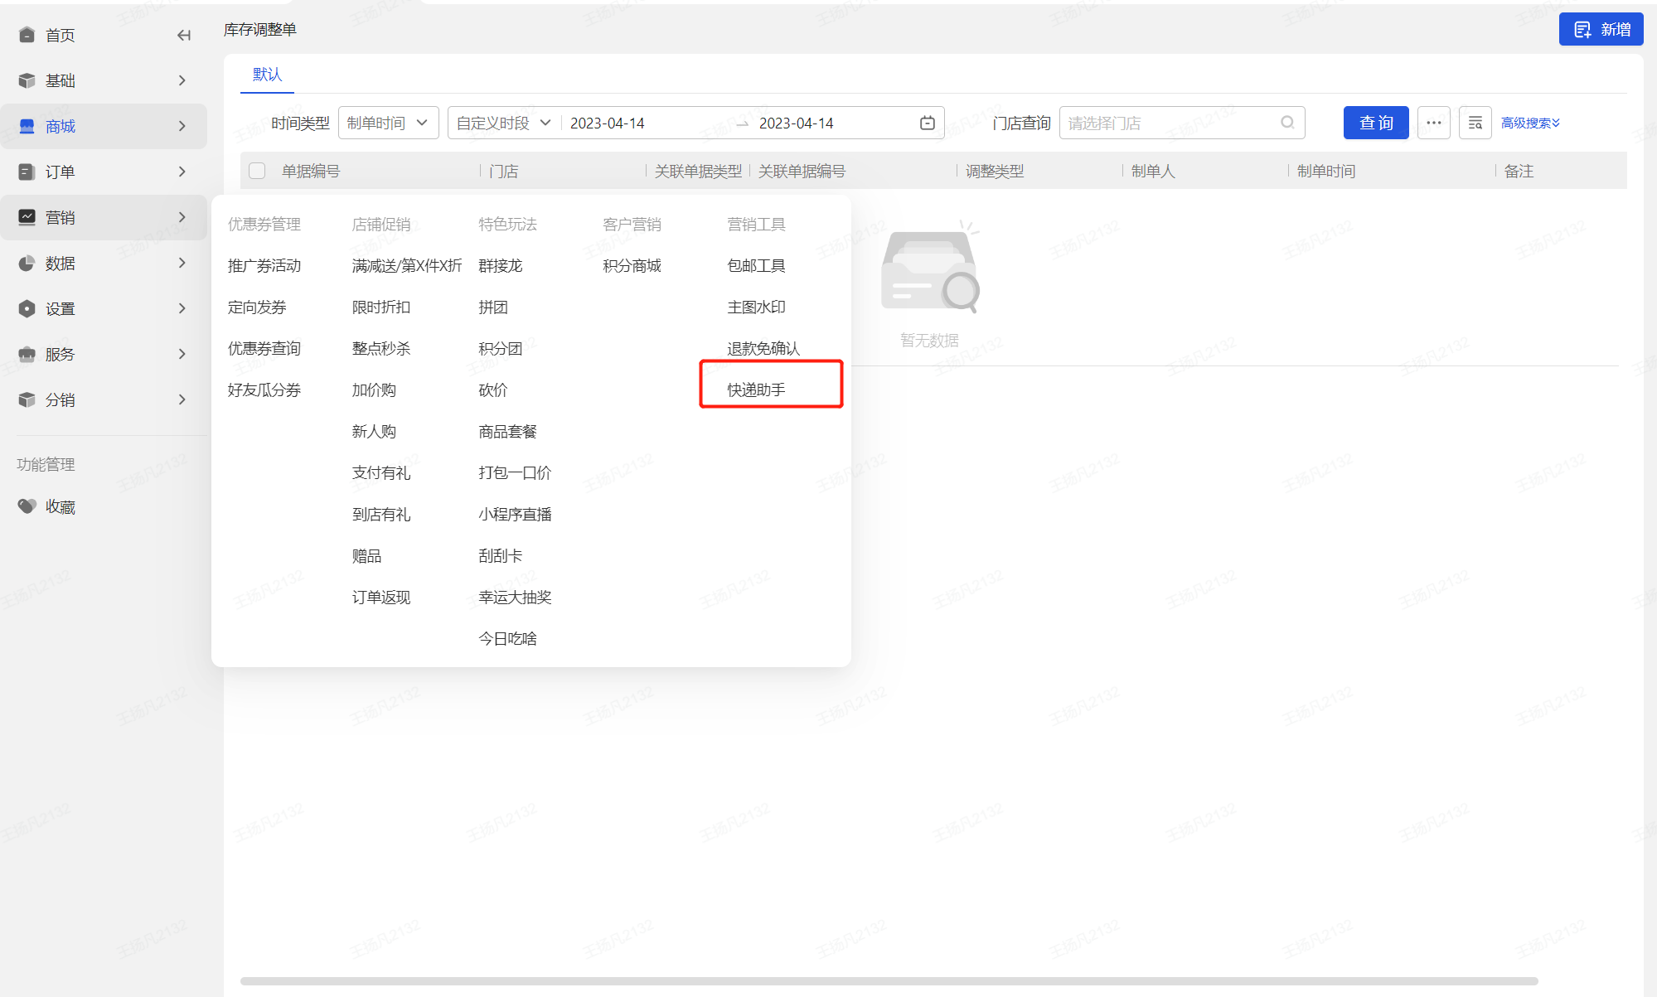
Task: Open 好友瓜分券 menu entry
Action: tap(264, 390)
